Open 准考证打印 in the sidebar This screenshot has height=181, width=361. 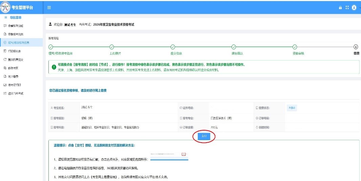pyautogui.click(x=14, y=85)
